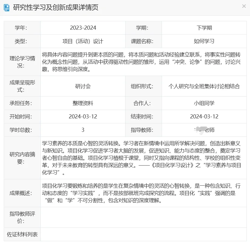Select the 开始时间 date 2024-03-12
Screen dimensions: 250x245
[82, 116]
